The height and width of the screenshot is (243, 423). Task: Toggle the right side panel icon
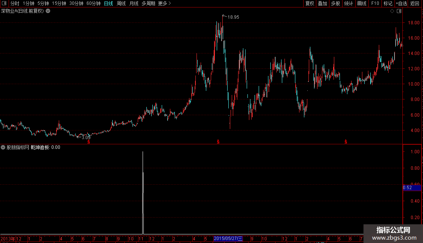(x=399, y=11)
